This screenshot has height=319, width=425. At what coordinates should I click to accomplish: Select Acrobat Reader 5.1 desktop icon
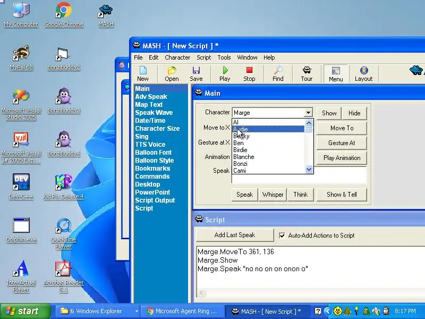pos(64,276)
